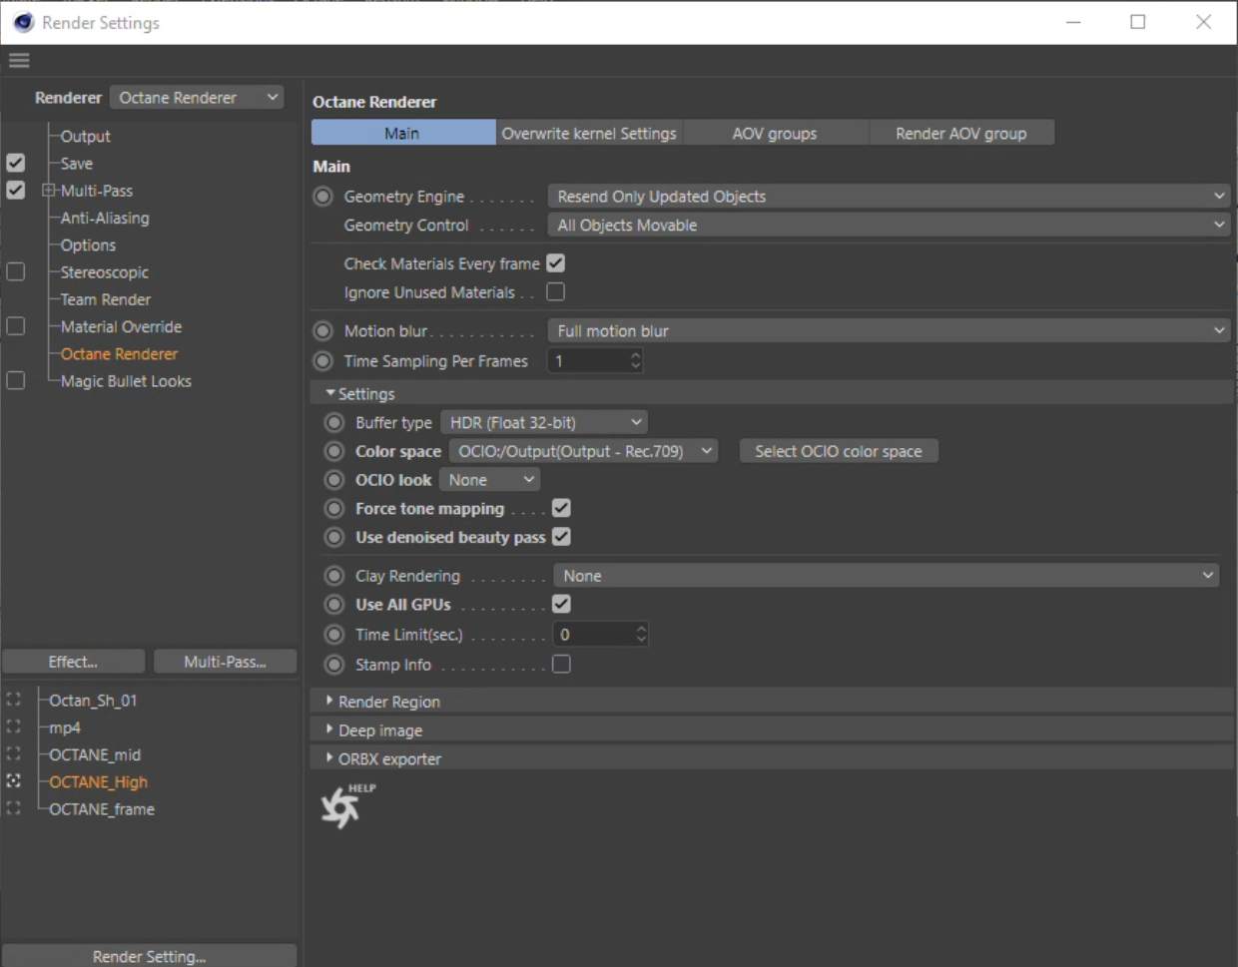The width and height of the screenshot is (1238, 967).
Task: Click the animation dot beside OCIO look
Action: 334,480
